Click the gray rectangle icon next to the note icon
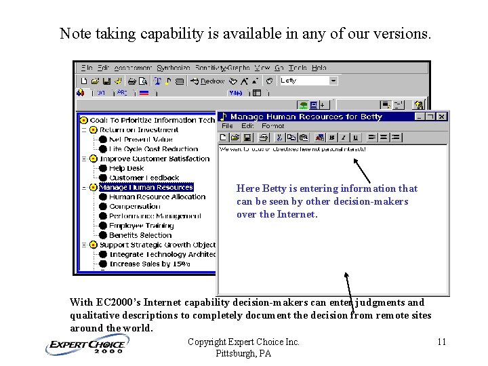Screen dimensions: 488x366 (x=180, y=81)
